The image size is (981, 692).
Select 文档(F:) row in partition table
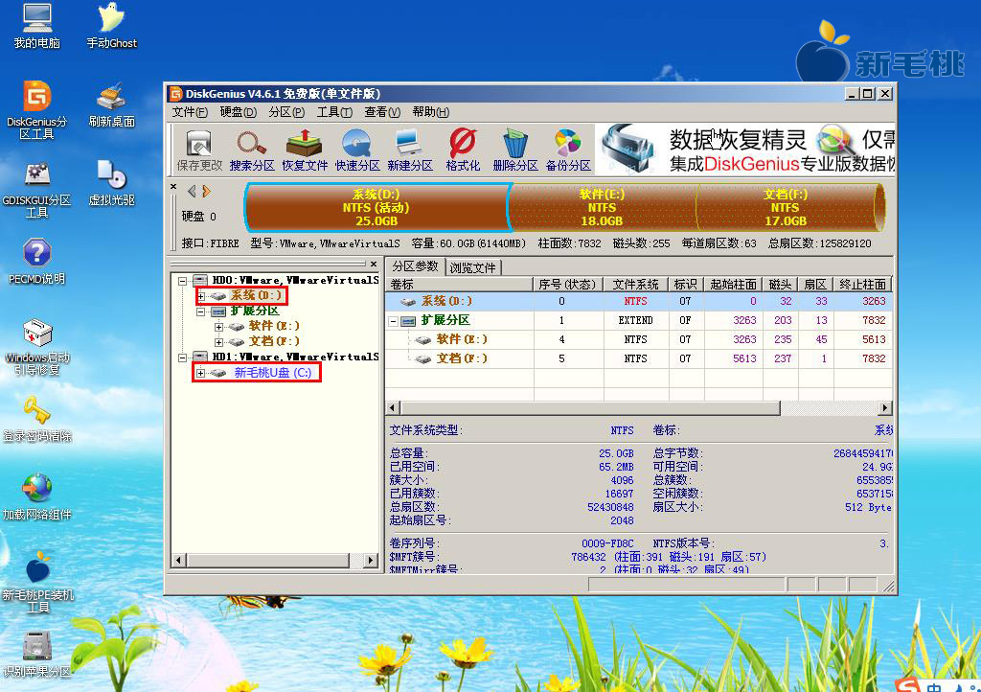(638, 358)
